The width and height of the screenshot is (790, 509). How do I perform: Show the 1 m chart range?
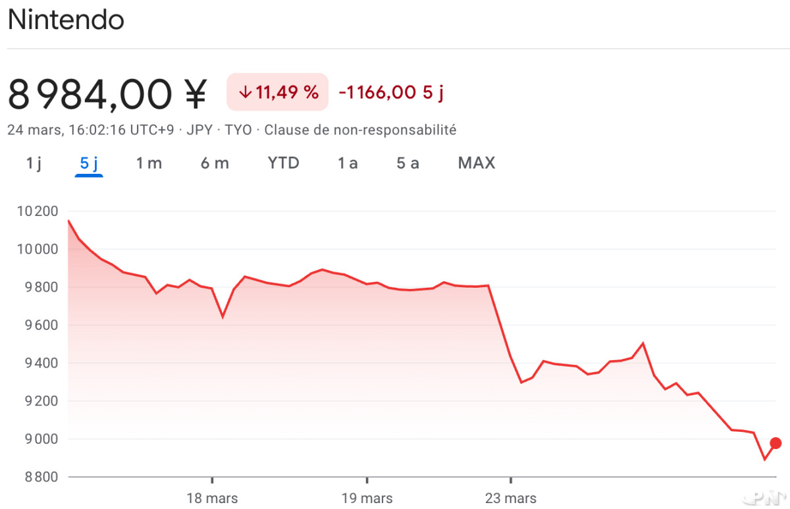click(149, 163)
